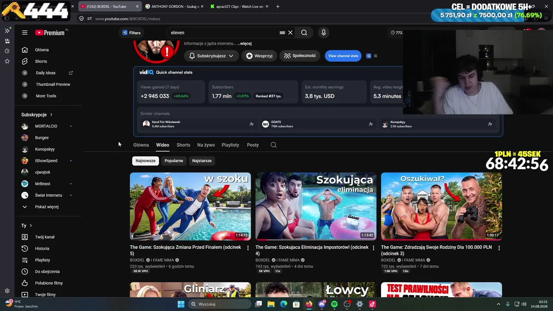Switch to the Shorts channel tab
The height and width of the screenshot is (311, 553).
183,145
